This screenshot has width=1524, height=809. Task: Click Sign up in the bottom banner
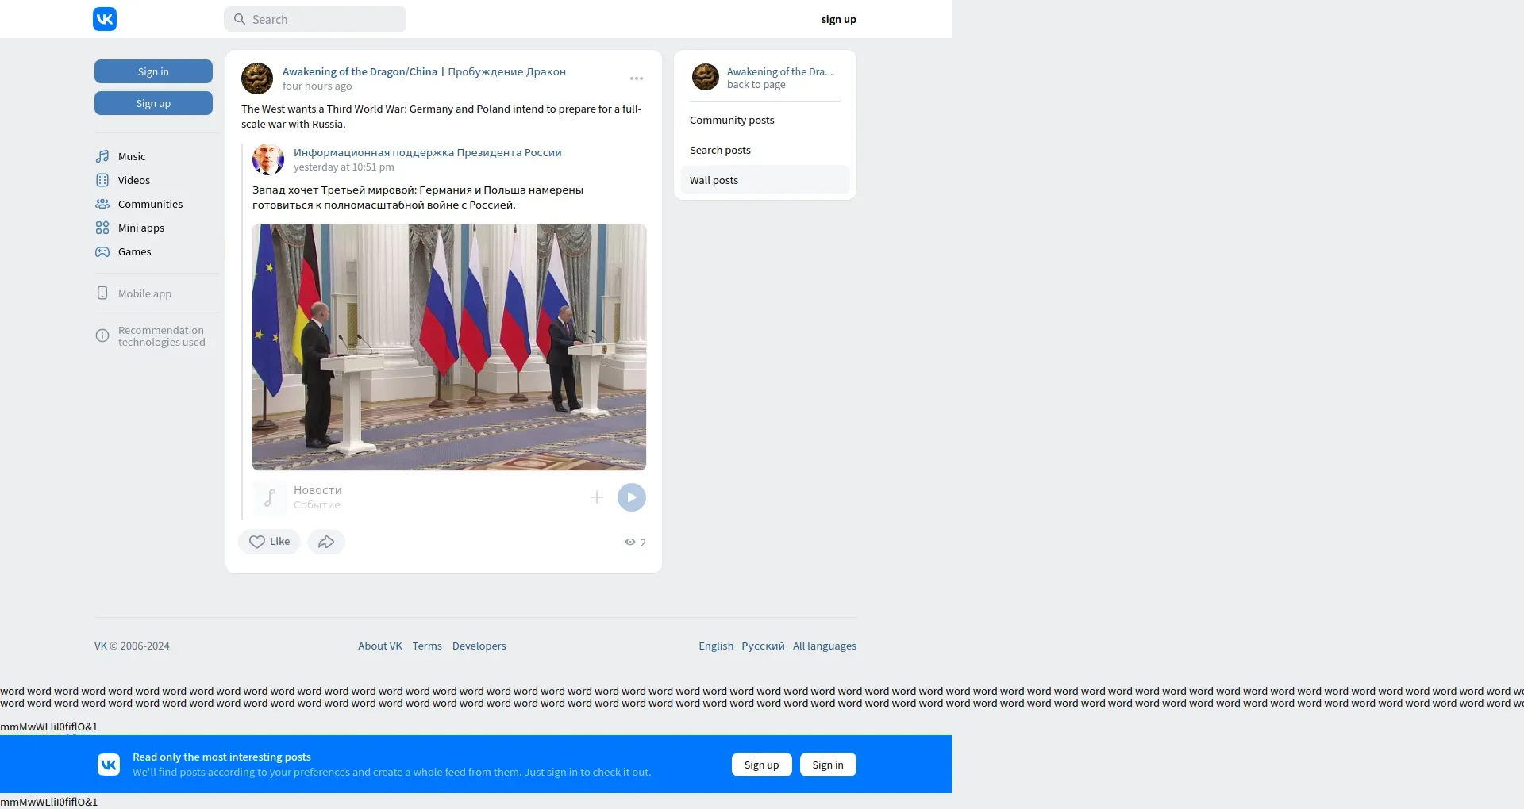tap(762, 765)
